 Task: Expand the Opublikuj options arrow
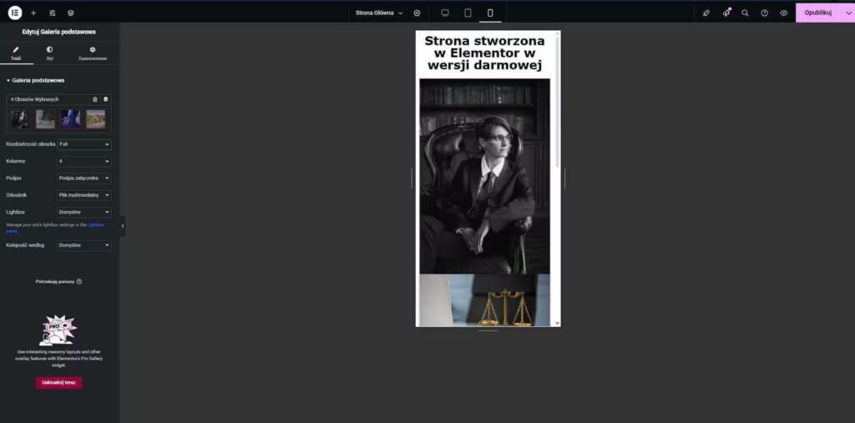coord(848,13)
